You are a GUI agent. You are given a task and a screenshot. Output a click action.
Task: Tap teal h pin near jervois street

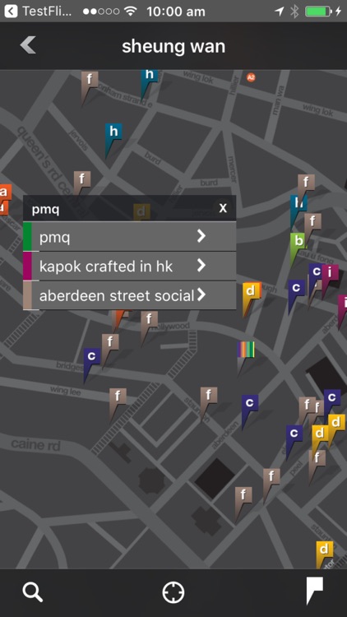point(113,132)
